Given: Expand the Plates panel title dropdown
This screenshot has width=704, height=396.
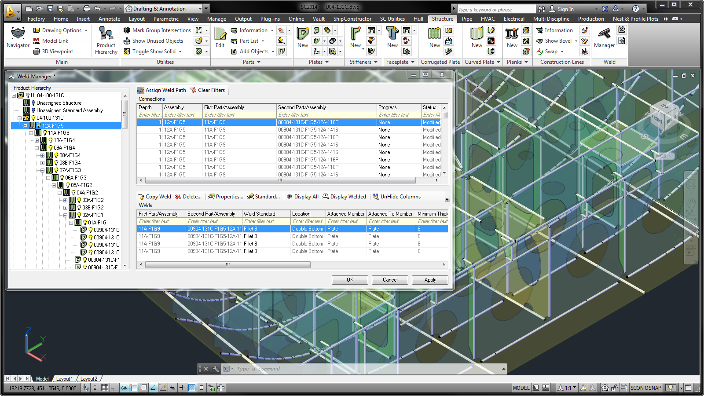Looking at the screenshot, I should (x=319, y=62).
